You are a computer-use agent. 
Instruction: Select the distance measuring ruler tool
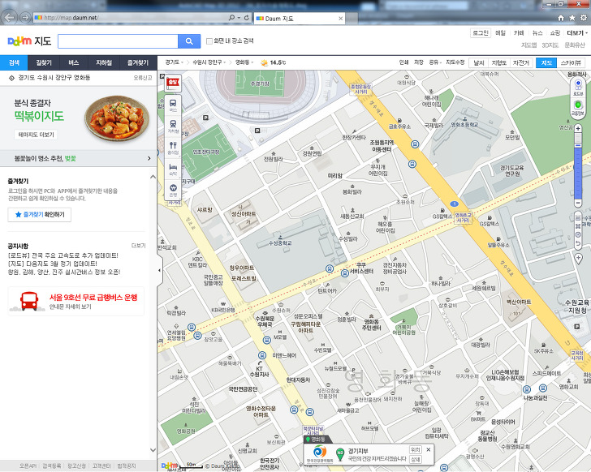[x=578, y=217]
